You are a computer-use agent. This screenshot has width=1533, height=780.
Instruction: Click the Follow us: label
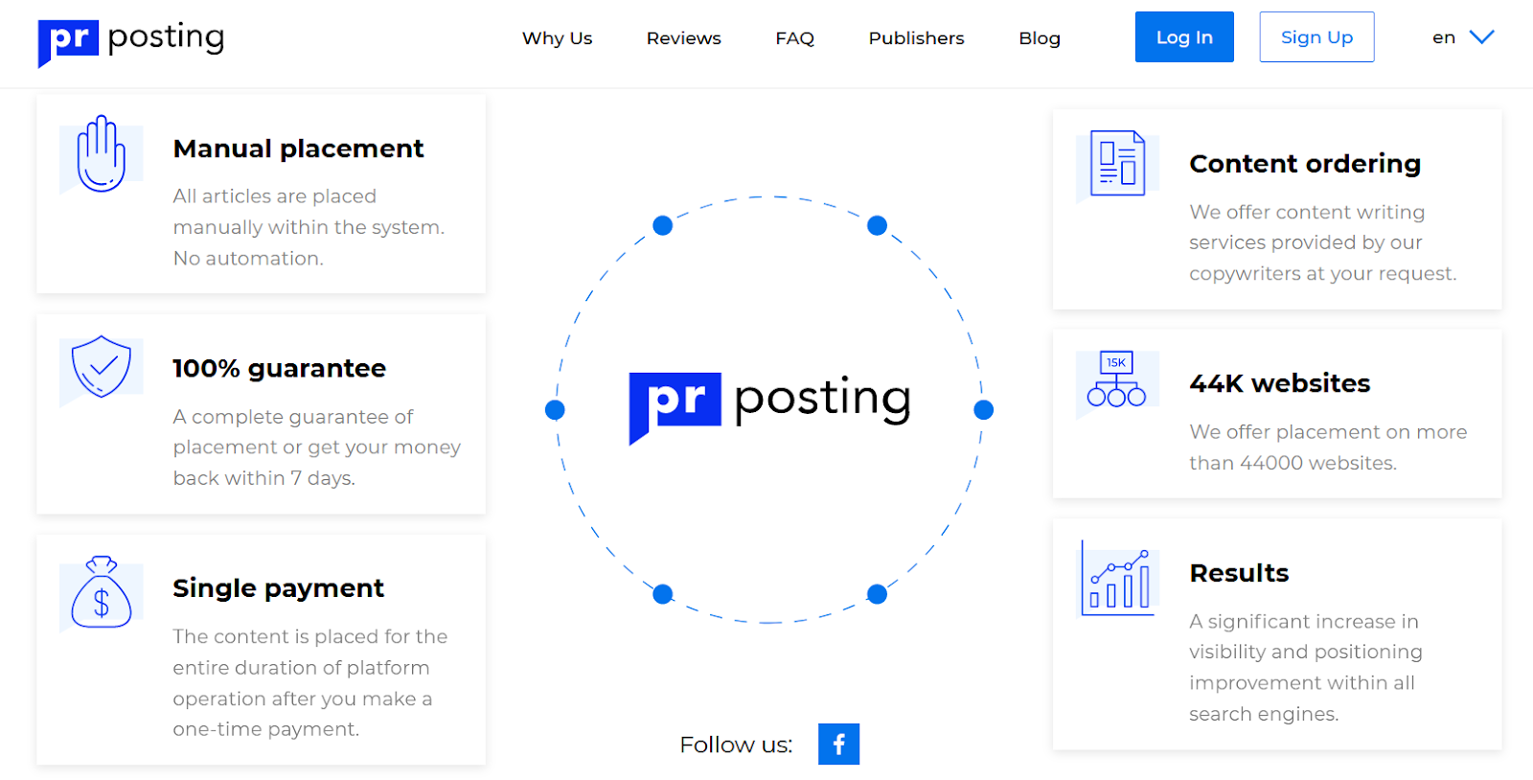click(x=736, y=745)
